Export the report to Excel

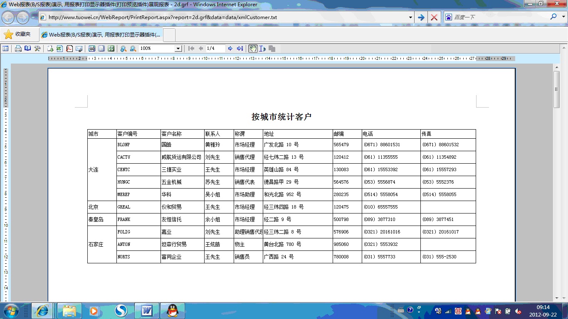pyautogui.click(x=59, y=49)
